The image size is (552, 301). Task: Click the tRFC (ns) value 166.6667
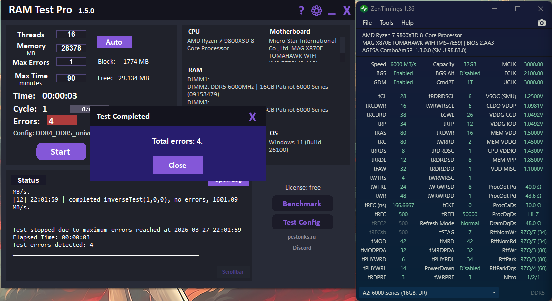click(403, 205)
